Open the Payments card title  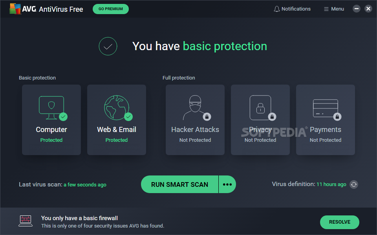pos(325,130)
